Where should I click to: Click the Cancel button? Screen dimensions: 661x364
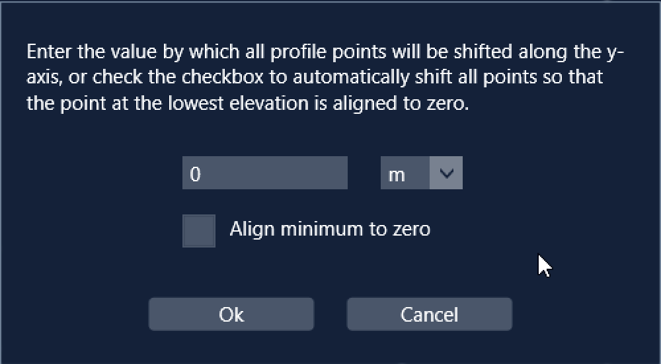coord(429,314)
